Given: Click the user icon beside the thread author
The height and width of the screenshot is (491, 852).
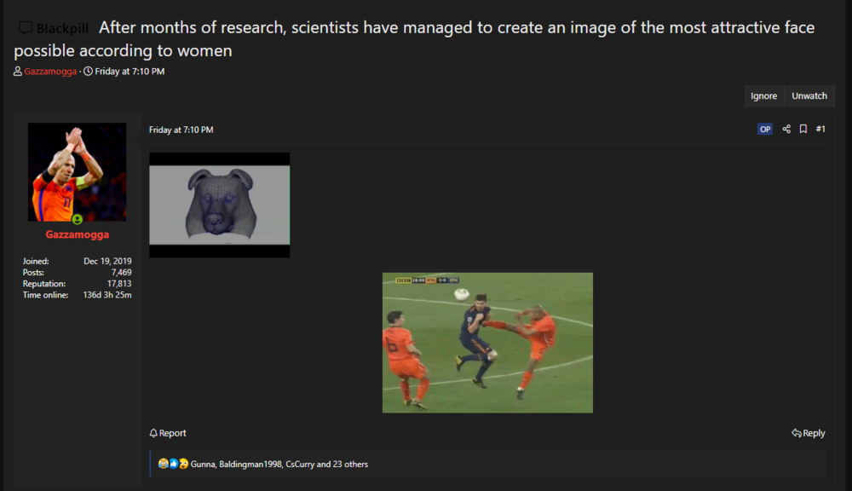Looking at the screenshot, I should [x=18, y=72].
